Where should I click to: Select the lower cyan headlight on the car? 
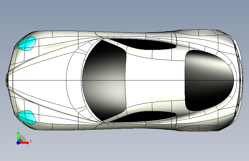[x=27, y=117]
